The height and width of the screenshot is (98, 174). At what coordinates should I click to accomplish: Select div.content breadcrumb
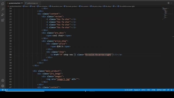[x=84, y=6]
